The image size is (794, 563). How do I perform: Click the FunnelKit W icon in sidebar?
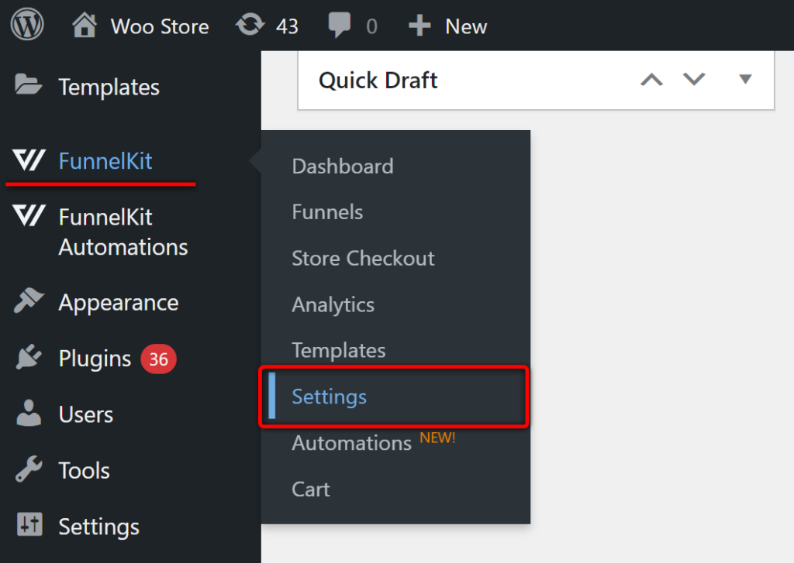point(29,160)
